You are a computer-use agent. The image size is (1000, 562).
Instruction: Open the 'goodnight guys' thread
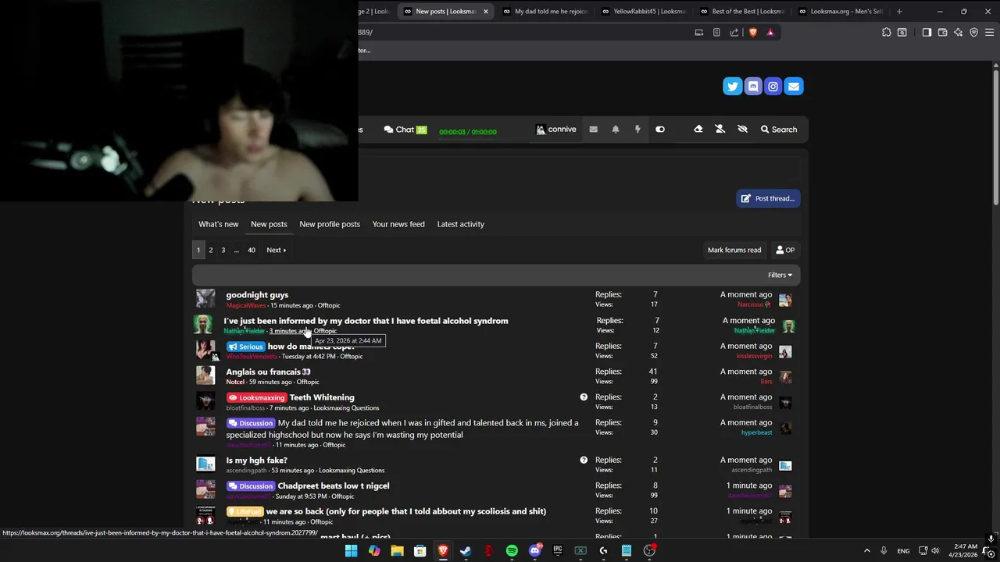pos(257,295)
